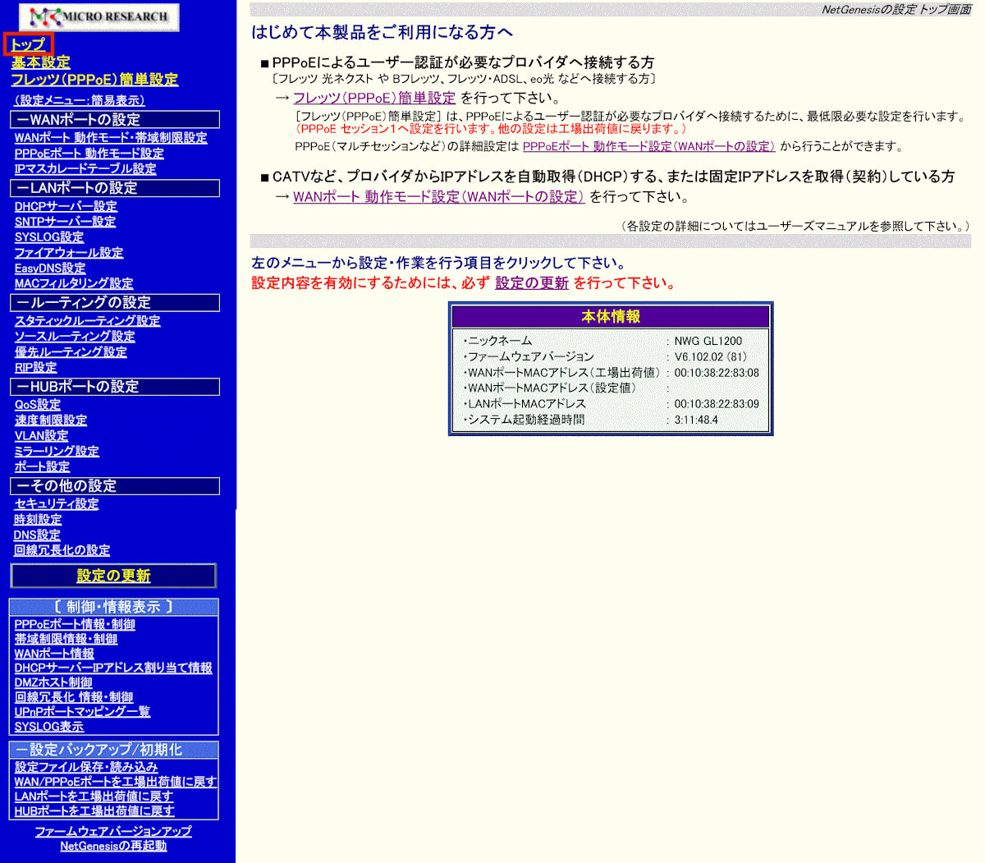Open DMZホスト制御 link

(53, 683)
